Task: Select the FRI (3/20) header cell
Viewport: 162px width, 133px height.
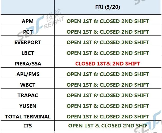Action: [x=108, y=7]
